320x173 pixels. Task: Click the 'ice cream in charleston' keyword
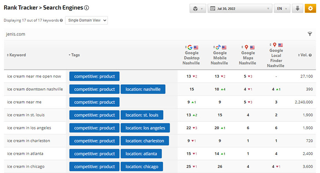pyautogui.click(x=29, y=141)
